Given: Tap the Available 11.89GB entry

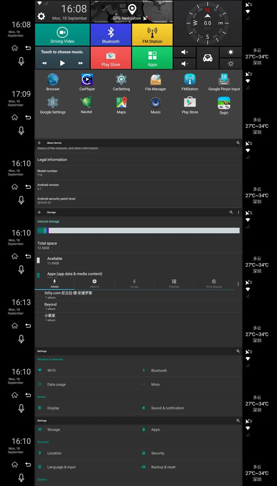Looking at the screenshot, I should pos(138,260).
